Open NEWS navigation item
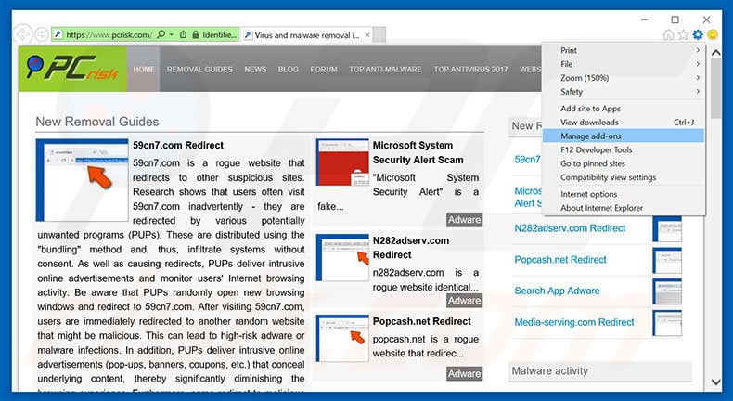Viewport: 733px width, 401px height. (x=255, y=70)
